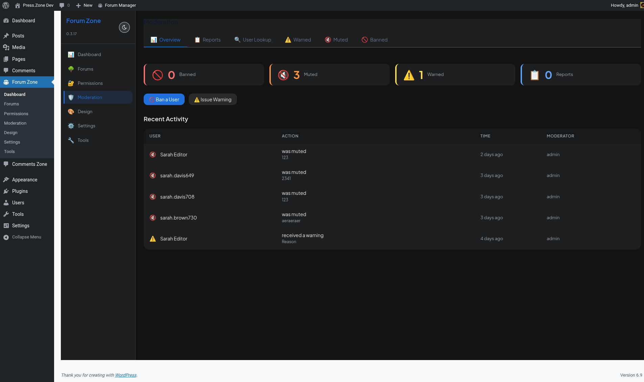This screenshot has height=382, width=644.
Task: Open the Tools submenu link under Forum Zone
Action: point(9,152)
